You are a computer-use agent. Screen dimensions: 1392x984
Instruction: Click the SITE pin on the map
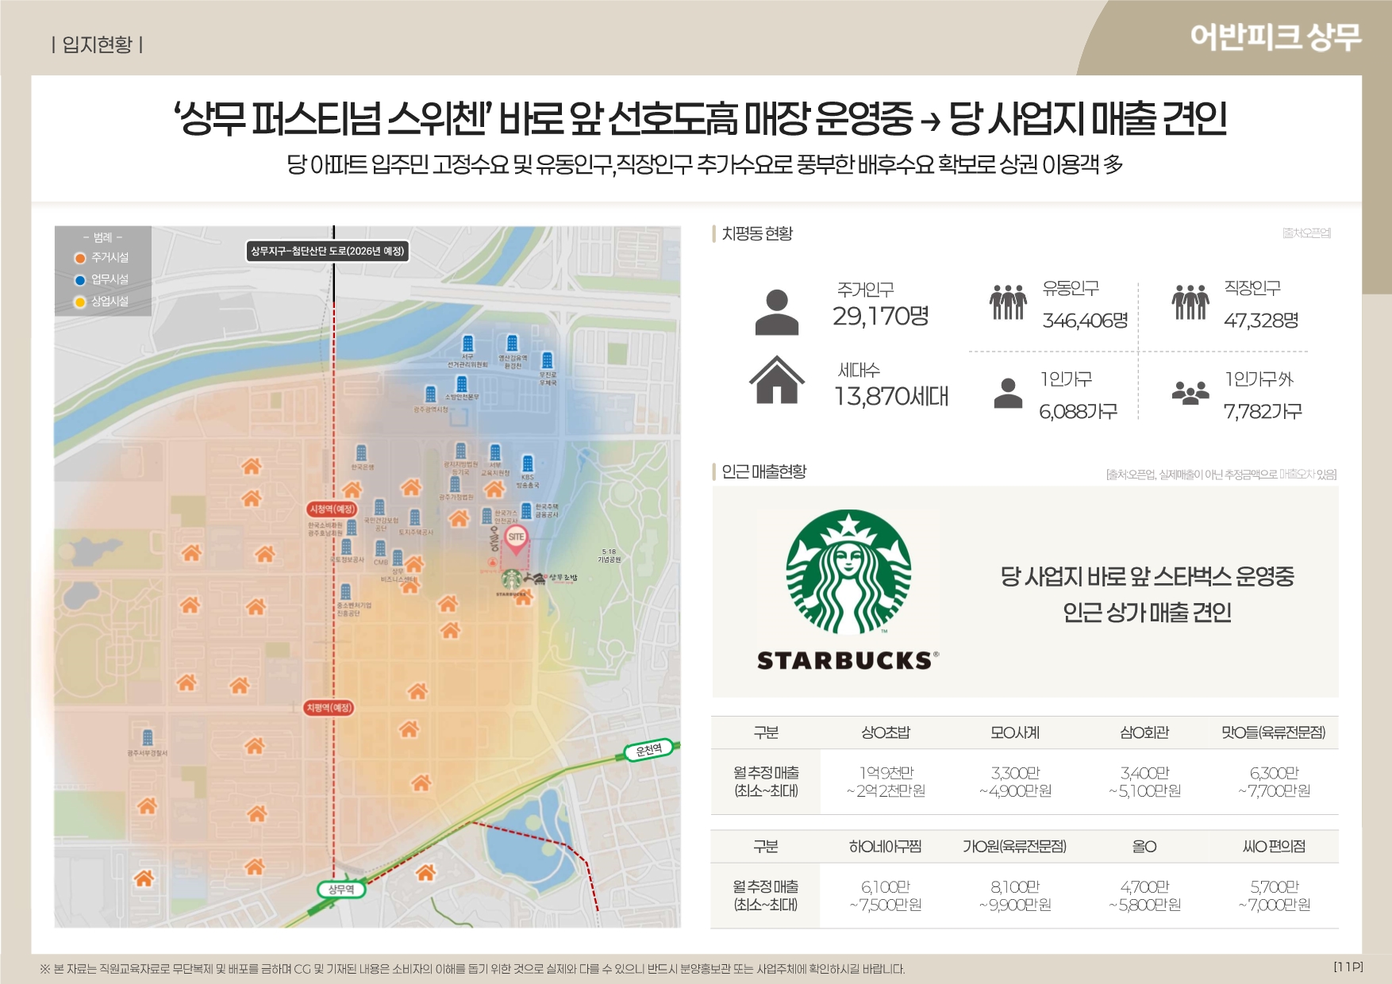coord(516,539)
